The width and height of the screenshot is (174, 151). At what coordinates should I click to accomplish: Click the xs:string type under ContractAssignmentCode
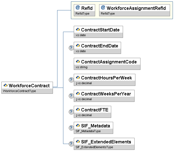pos(82,67)
